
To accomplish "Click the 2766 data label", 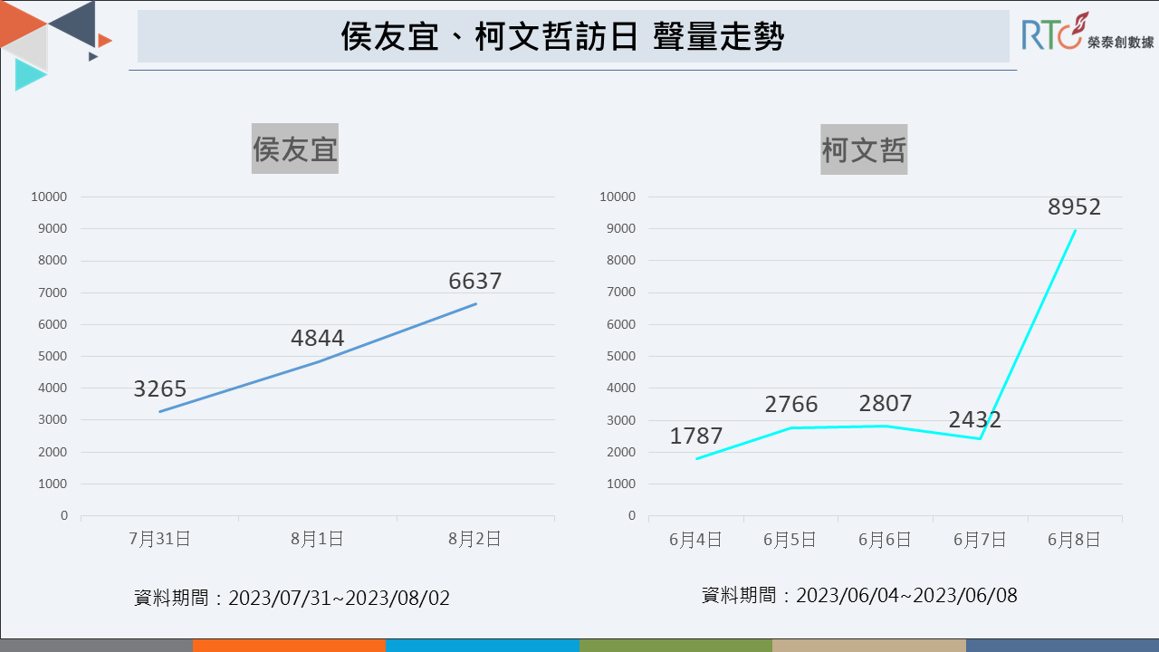I will click(791, 405).
